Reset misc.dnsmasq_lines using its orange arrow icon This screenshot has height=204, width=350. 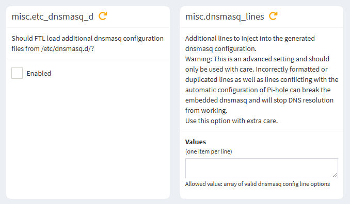coord(273,16)
